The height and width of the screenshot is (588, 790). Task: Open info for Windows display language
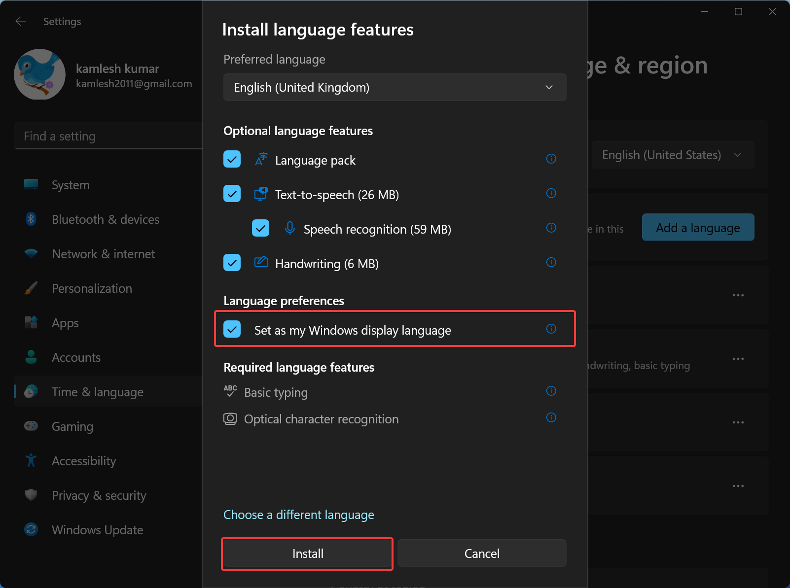tap(551, 329)
